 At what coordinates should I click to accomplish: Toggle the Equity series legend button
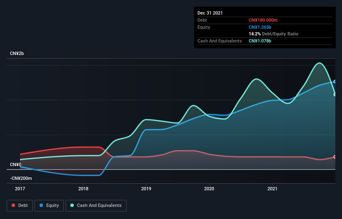[49, 206]
